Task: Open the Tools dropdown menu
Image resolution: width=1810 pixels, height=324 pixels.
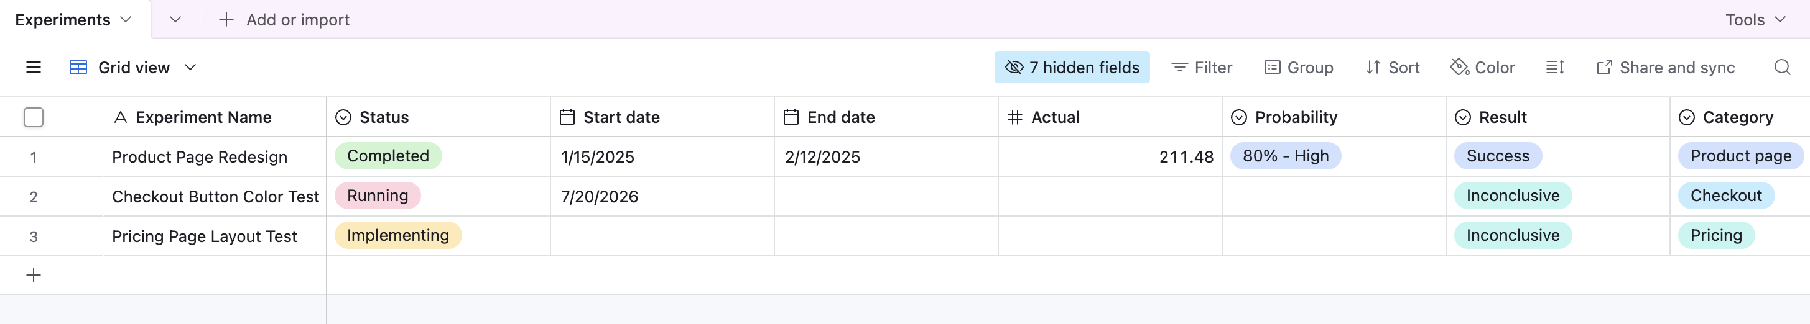Action: tap(1755, 20)
